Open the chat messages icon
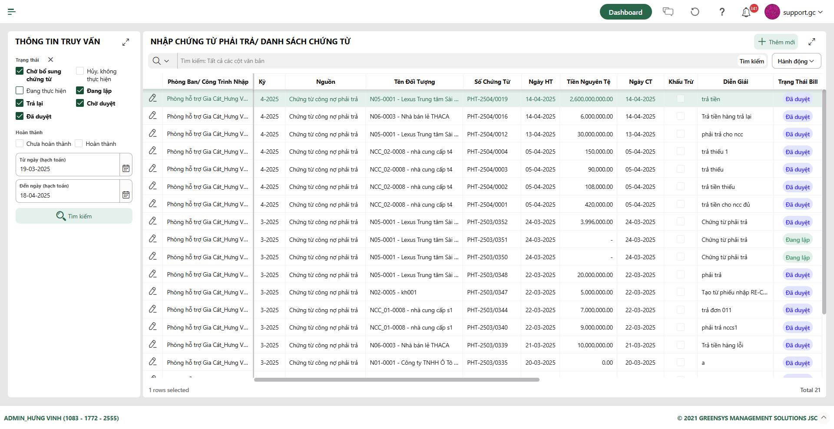This screenshot has height=429, width=834. coord(668,12)
